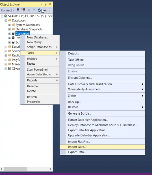Select Export Data-tier Application...
Viewport: 152px width, 175px height.
click(103, 130)
